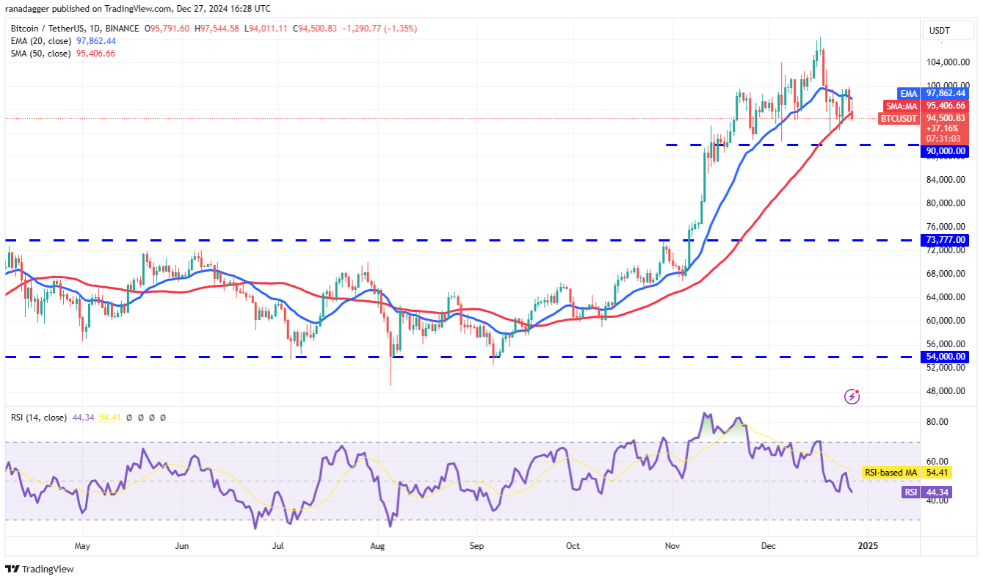
Task: Click the 54,000.00 blue price level tag
Action: tap(945, 356)
